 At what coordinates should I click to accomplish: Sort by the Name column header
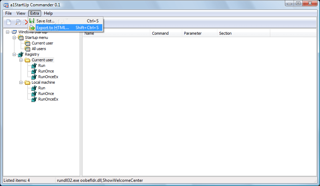coord(116,33)
